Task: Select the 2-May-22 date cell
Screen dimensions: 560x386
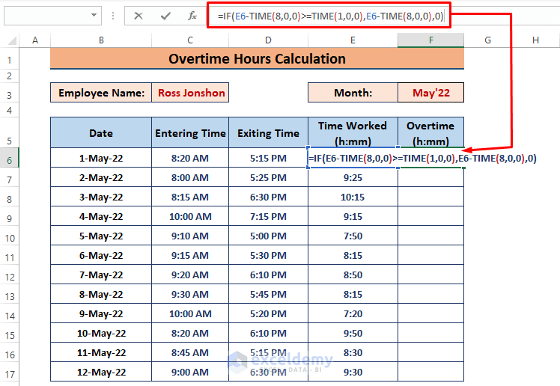Action: (x=101, y=177)
